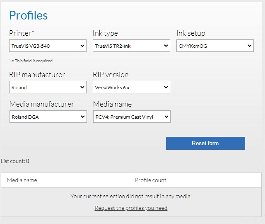The height and width of the screenshot is (224, 265).
Task: Open the RIP manufacturer Roland dropdown
Action: point(48,87)
